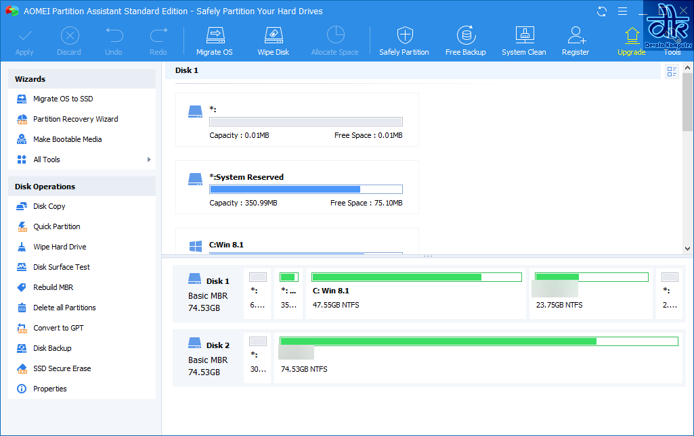Select the System Reserved partition card
Screen dimensions: 694x436
click(x=297, y=187)
